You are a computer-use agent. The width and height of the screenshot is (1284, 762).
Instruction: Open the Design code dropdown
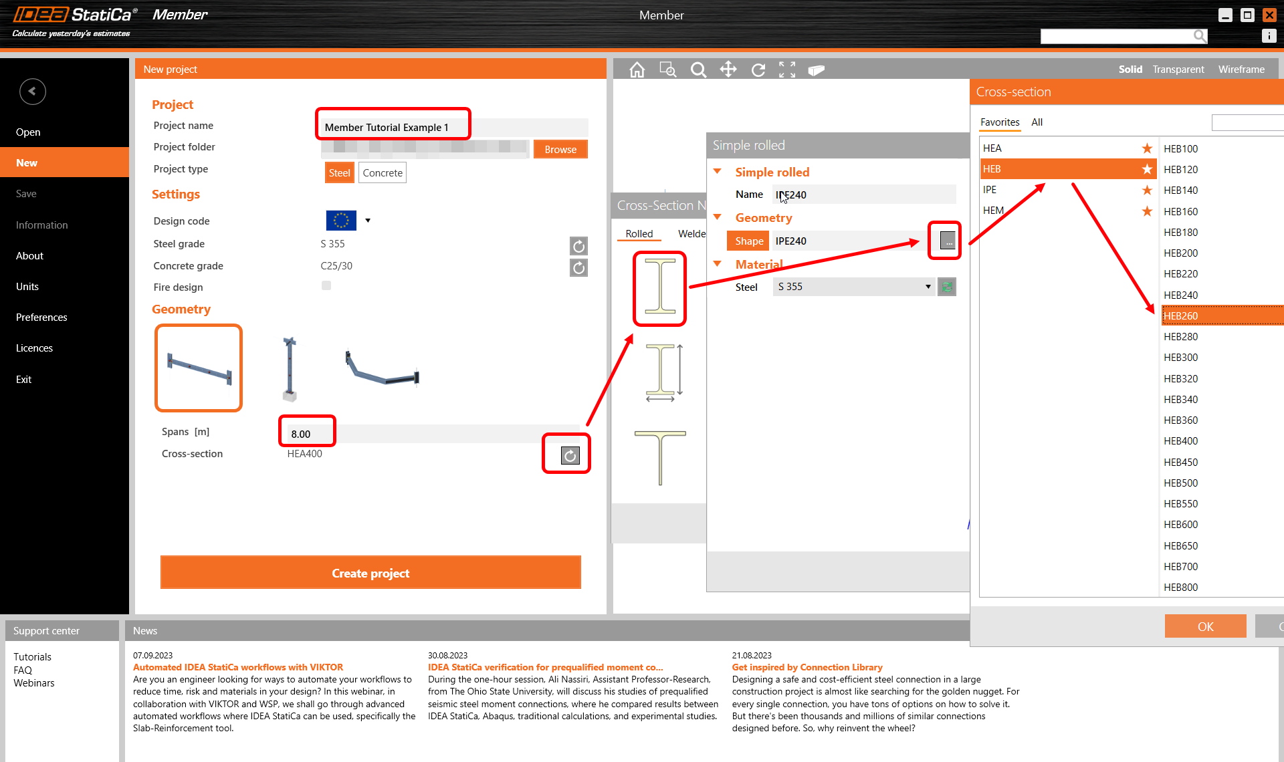[x=367, y=220]
